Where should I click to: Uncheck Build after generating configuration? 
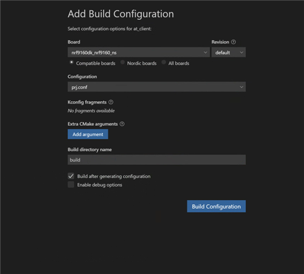coord(71,176)
